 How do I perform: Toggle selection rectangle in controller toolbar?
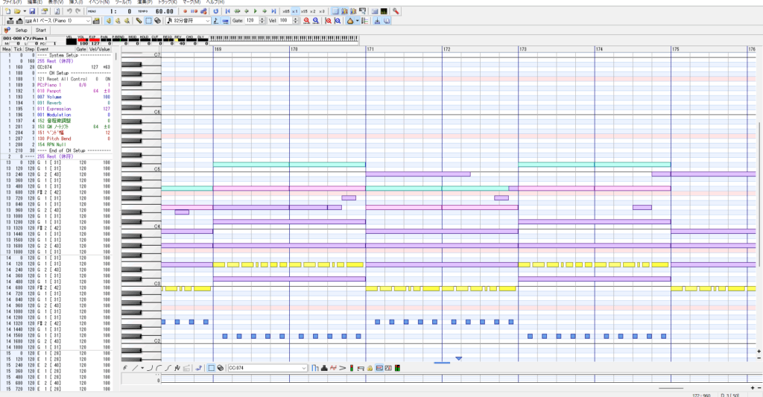(211, 368)
